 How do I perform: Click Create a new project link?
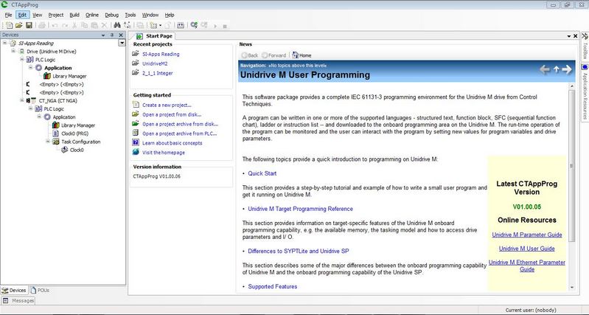point(167,105)
